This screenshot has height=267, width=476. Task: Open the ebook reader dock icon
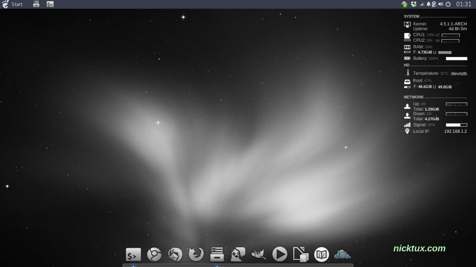[321, 254]
